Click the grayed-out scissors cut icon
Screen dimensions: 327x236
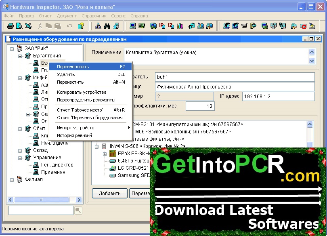[40, 26]
